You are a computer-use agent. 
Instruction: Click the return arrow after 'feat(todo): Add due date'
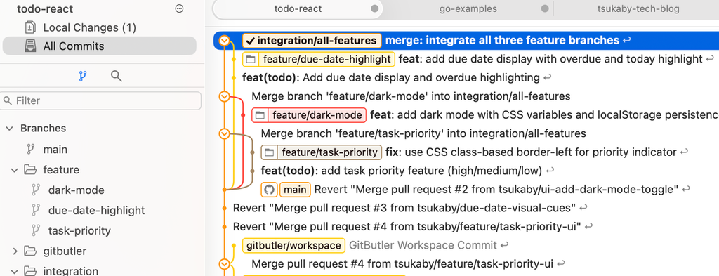tap(547, 78)
